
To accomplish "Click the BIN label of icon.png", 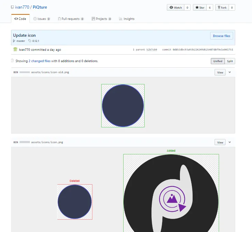I will point(16,142).
